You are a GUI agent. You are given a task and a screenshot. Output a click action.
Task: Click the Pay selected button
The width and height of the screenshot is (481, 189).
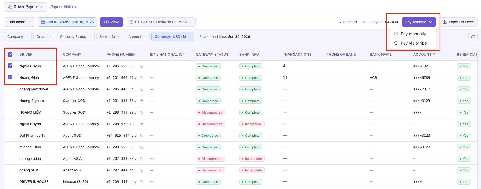(419, 22)
